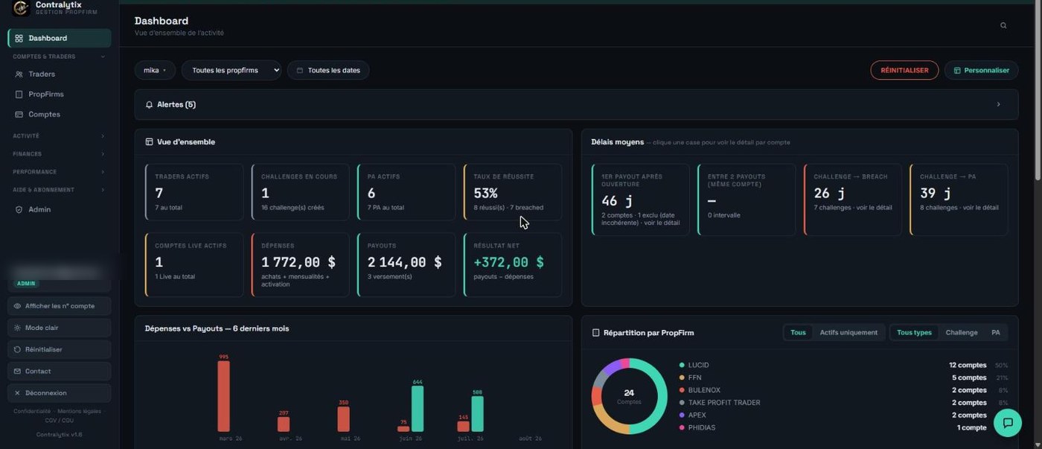This screenshot has height=449, width=1042.
Task: Switch to the PA type tab
Action: pos(996,333)
